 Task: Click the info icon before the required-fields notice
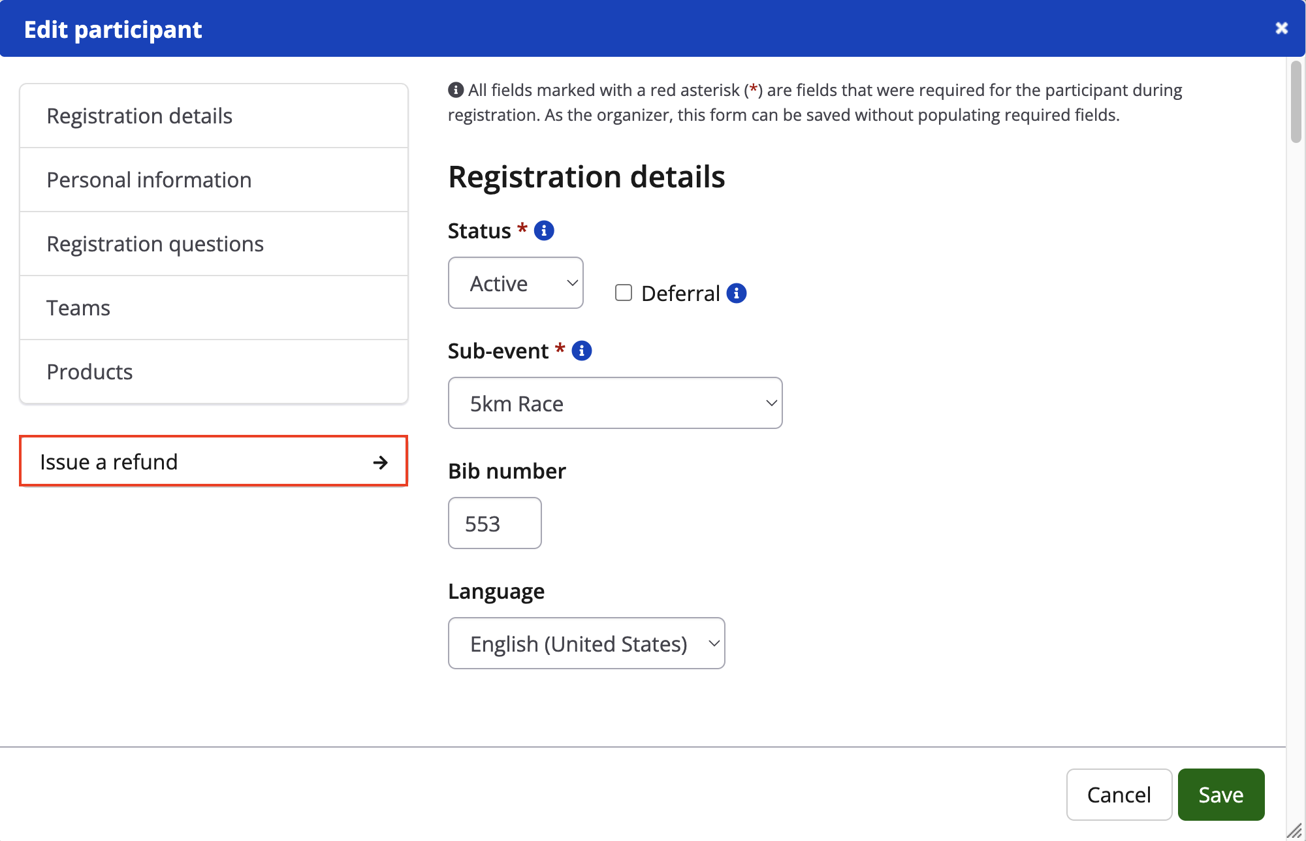point(456,90)
